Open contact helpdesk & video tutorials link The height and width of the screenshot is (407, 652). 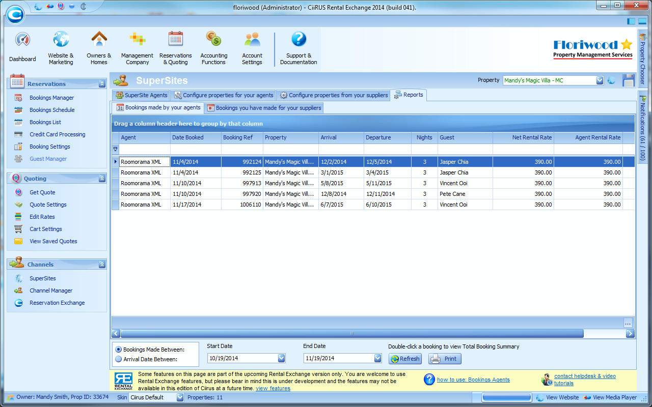585,380
